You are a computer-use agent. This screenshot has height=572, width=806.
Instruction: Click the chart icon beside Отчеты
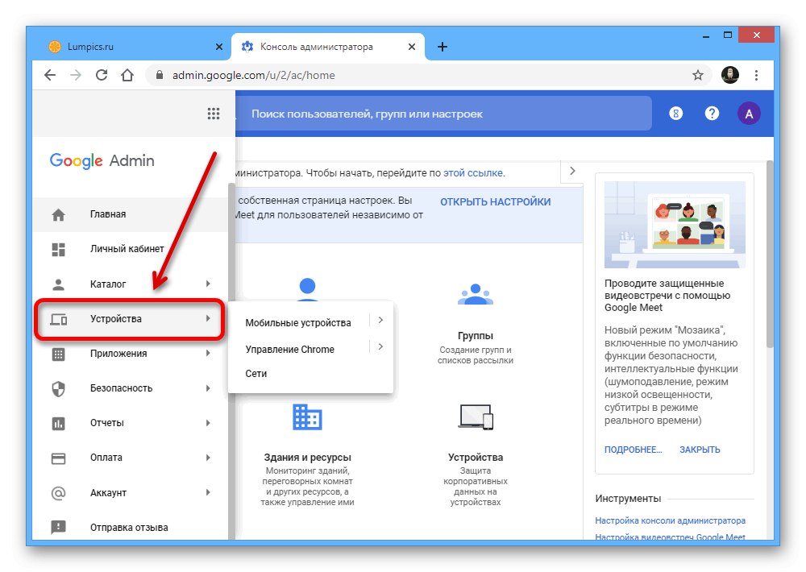pyautogui.click(x=59, y=424)
